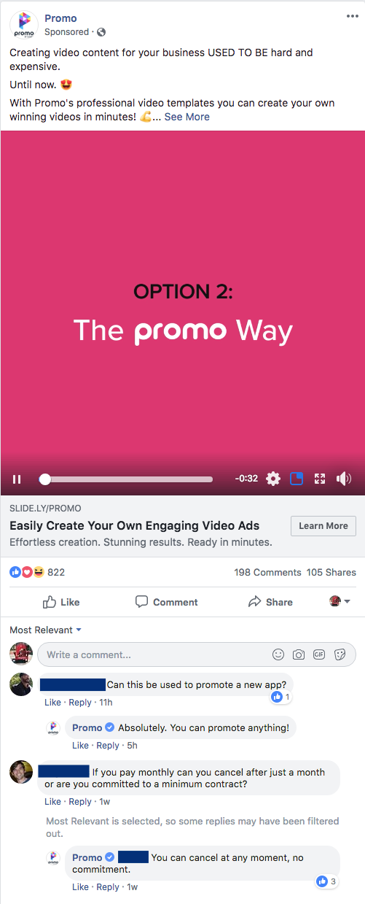
Task: Click the Learn More button
Action: click(323, 526)
